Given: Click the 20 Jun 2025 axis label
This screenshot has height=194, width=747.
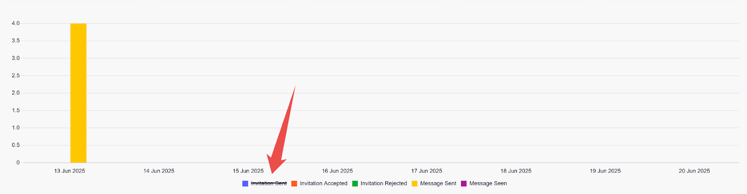Looking at the screenshot, I should [694, 171].
